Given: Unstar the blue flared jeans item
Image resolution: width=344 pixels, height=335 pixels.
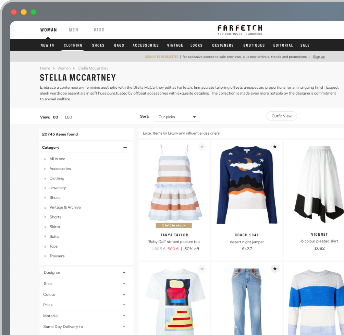Looking at the screenshot, I should click(x=274, y=269).
